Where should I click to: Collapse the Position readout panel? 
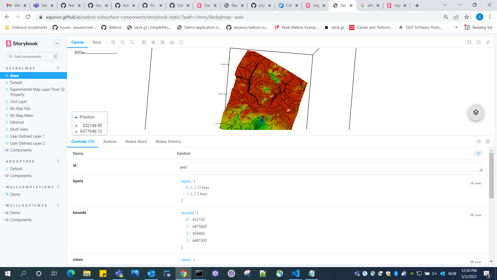(76, 117)
